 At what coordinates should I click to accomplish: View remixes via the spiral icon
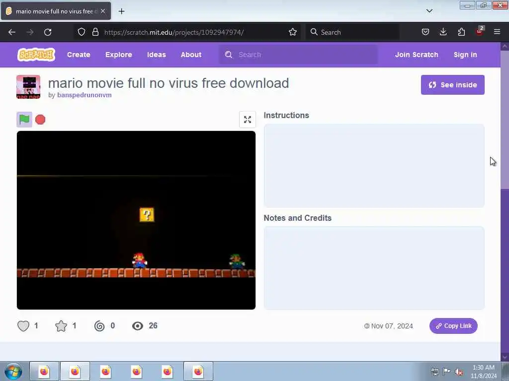click(x=99, y=325)
